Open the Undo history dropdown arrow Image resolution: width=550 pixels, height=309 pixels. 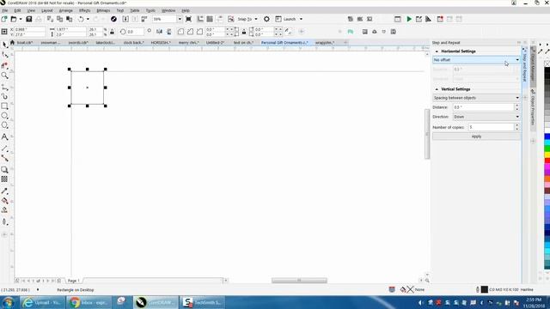point(88,19)
